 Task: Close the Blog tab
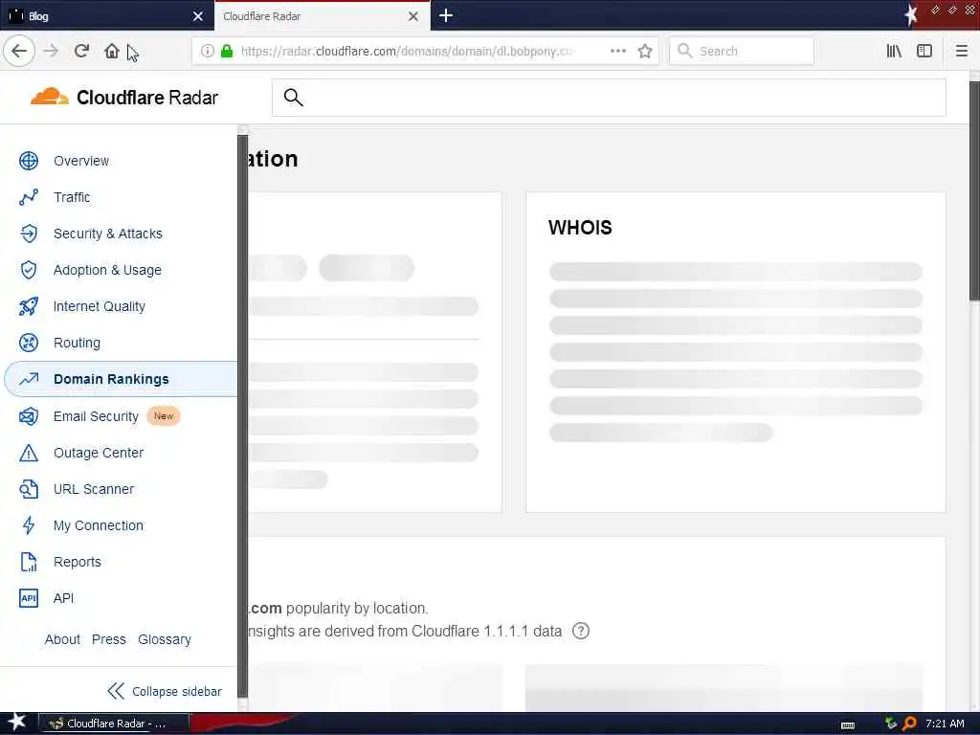click(197, 16)
